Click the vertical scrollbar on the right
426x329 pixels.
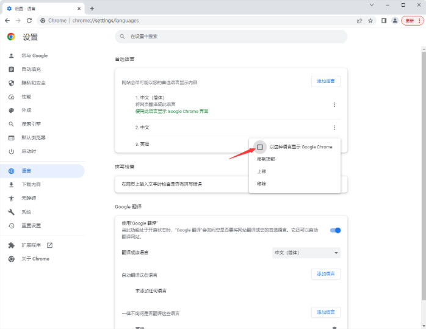click(x=424, y=176)
